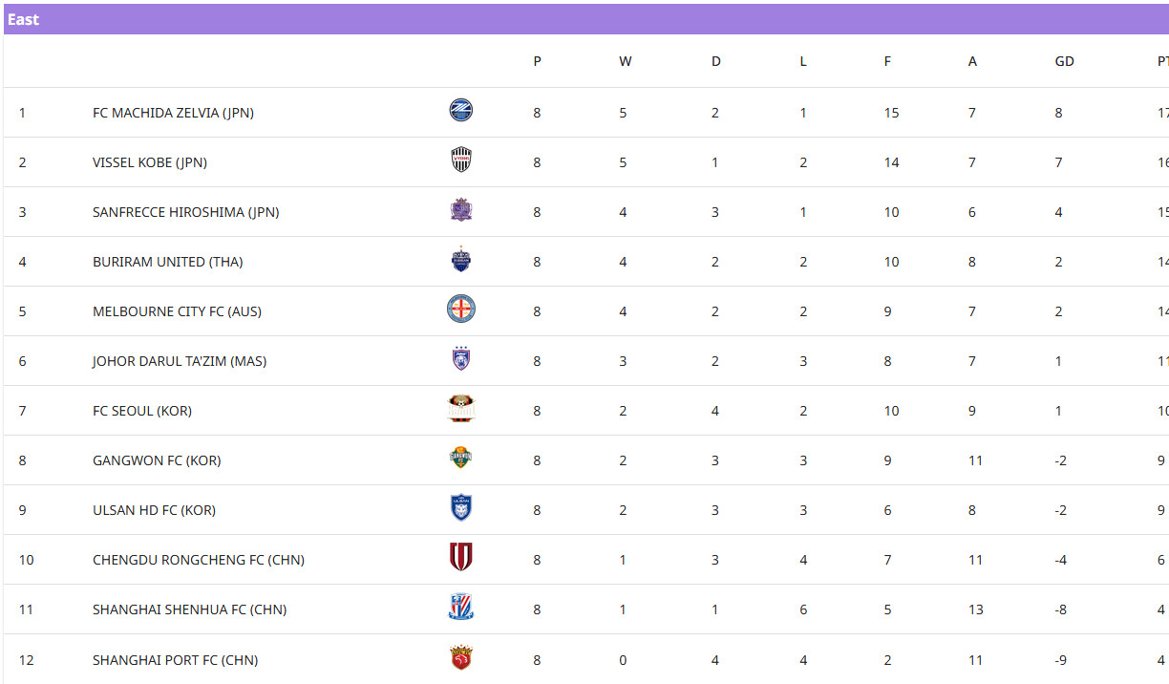Click the Gangwon FC club crest
Image resolution: width=1169 pixels, height=684 pixels.
pos(461,459)
